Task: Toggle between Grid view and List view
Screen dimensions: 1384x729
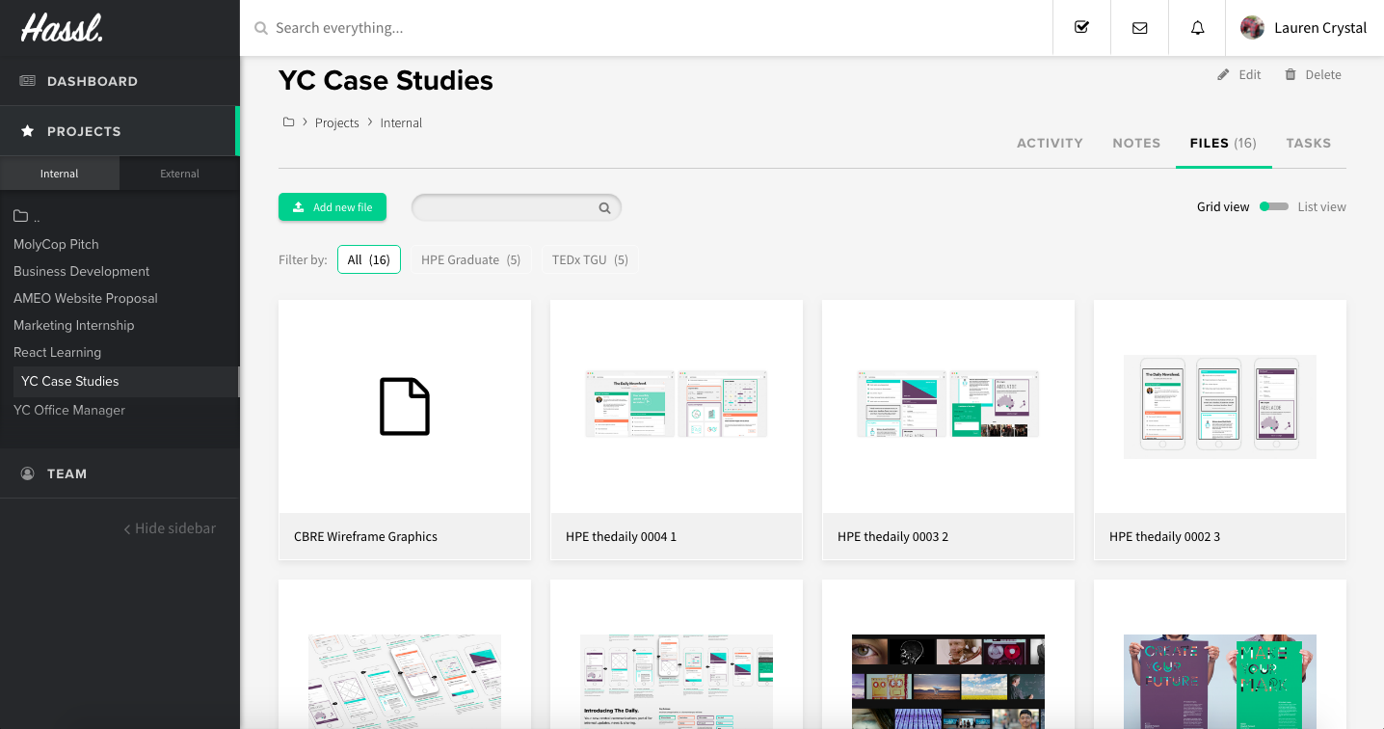Action: tap(1274, 206)
